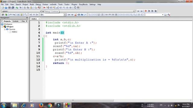
Task: Click the Open file folder icon
Action: coord(6,7)
